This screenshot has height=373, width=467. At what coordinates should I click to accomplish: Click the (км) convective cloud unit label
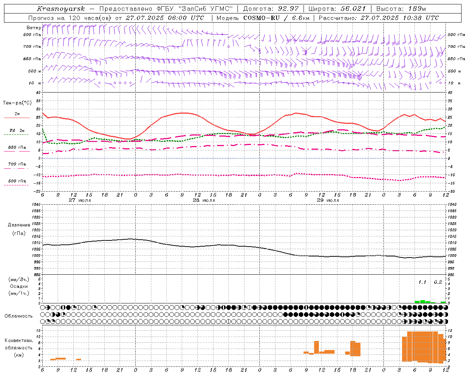19,355
